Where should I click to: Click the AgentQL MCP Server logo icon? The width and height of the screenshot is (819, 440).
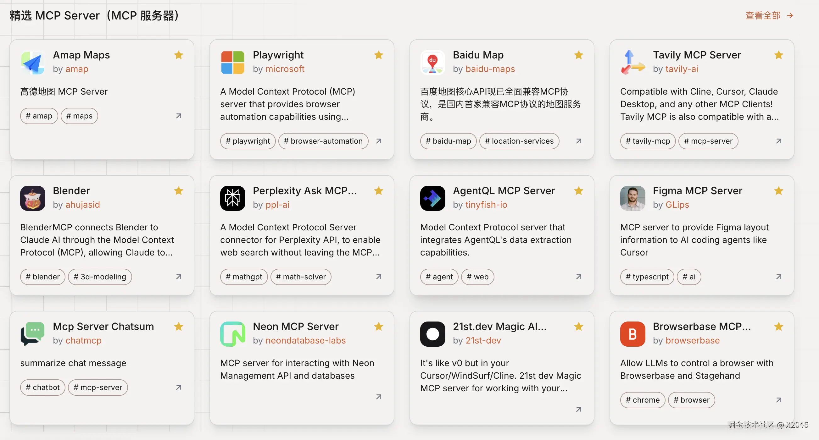click(x=432, y=198)
